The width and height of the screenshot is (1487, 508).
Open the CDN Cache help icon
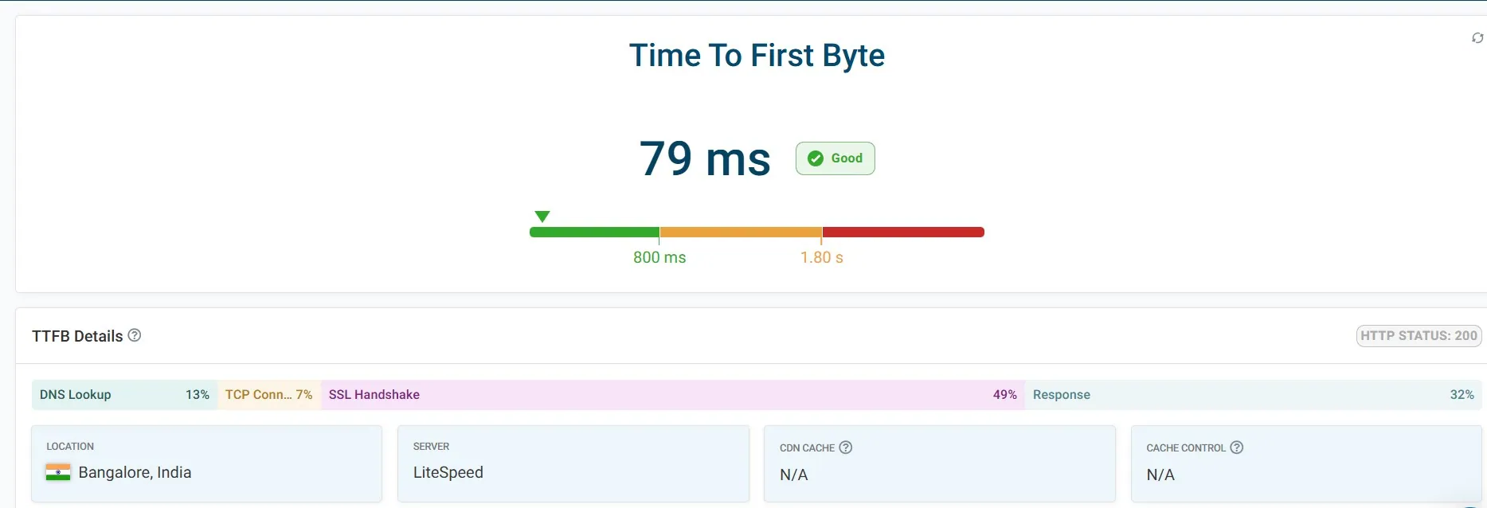click(846, 447)
